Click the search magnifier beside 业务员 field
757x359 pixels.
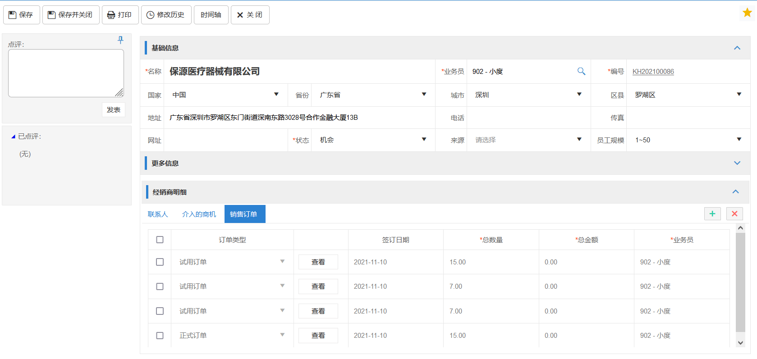tap(581, 71)
